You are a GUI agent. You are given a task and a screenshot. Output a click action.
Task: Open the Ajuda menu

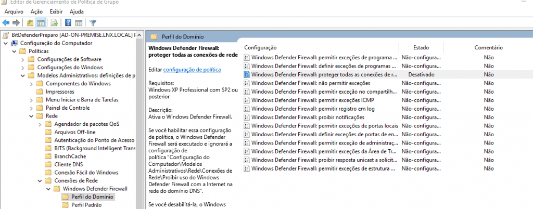click(x=77, y=11)
